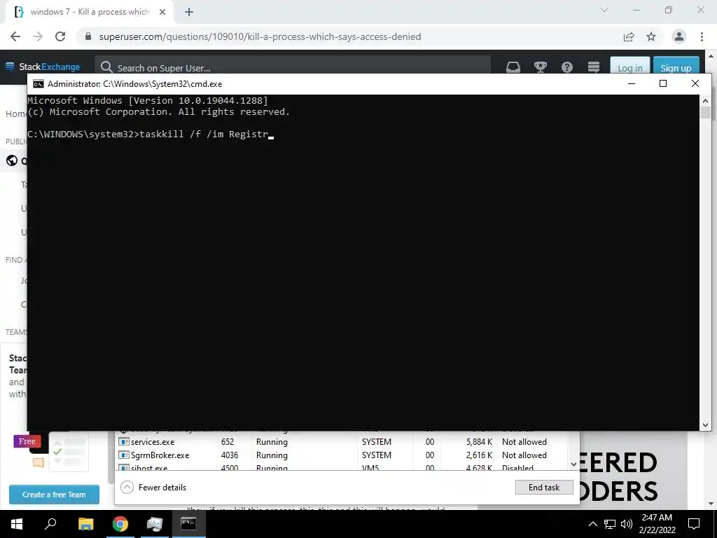Open Chrome profile avatar
Screen dimensions: 717x538
(679, 36)
